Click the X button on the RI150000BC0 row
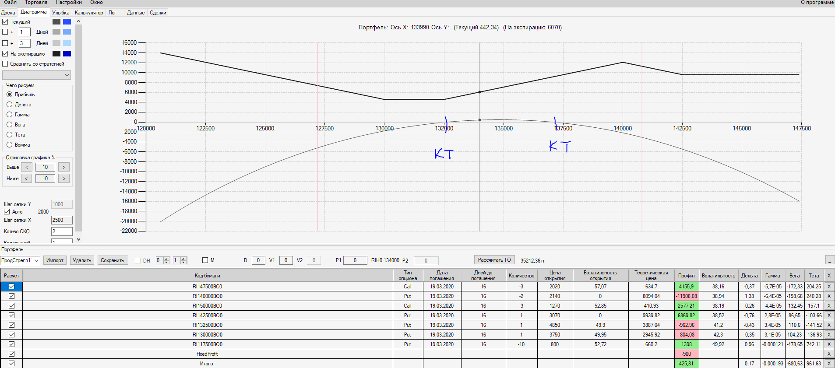The image size is (835, 368). tap(829, 306)
